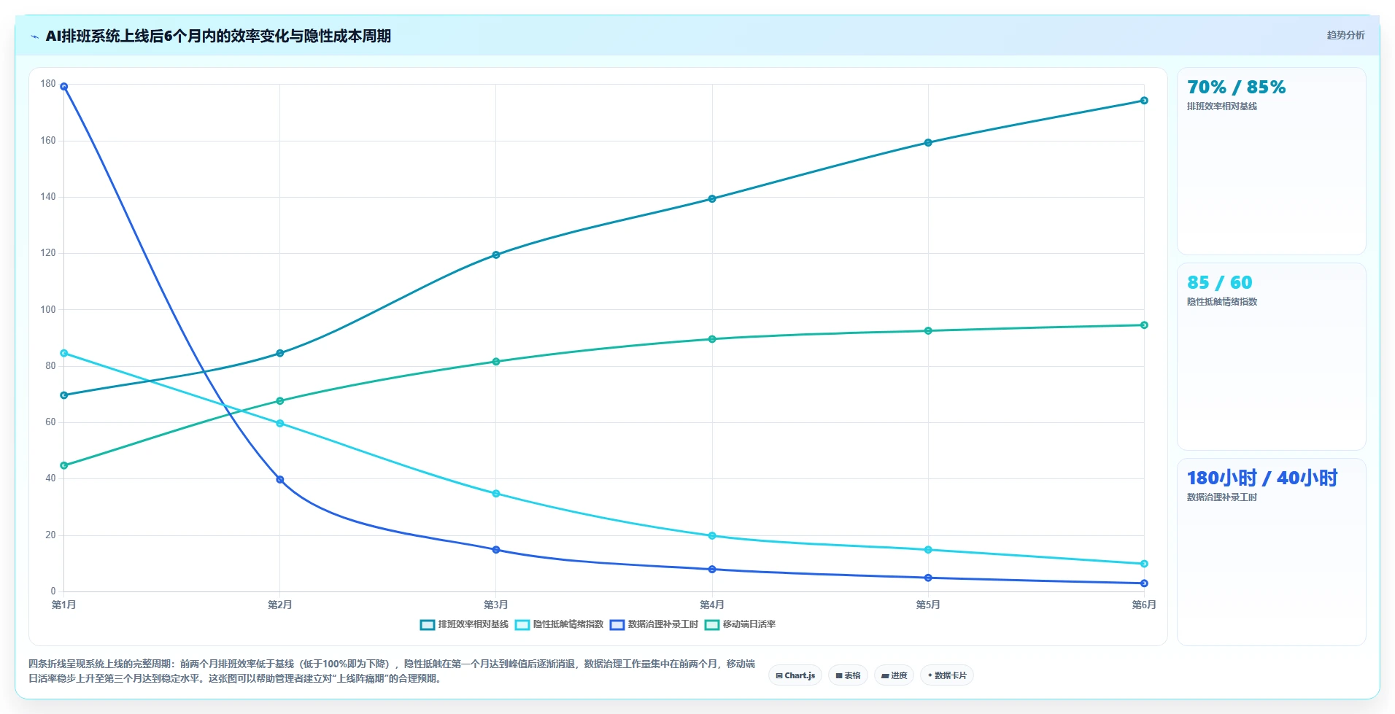Click the 100 y-axis label
The height and width of the screenshot is (714, 1395).
click(x=48, y=310)
